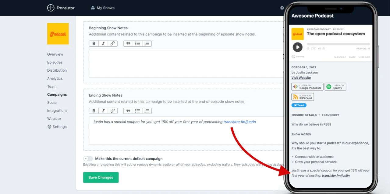Viewport: 390px width, 194px height.
Task: Open the yellow Podcast artwork in the sidebar
Action: pos(58,34)
